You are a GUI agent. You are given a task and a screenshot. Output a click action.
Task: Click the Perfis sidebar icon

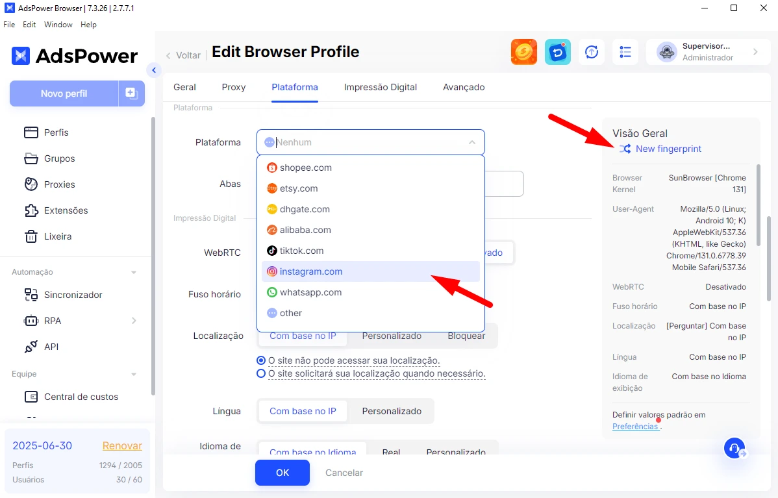click(x=31, y=132)
